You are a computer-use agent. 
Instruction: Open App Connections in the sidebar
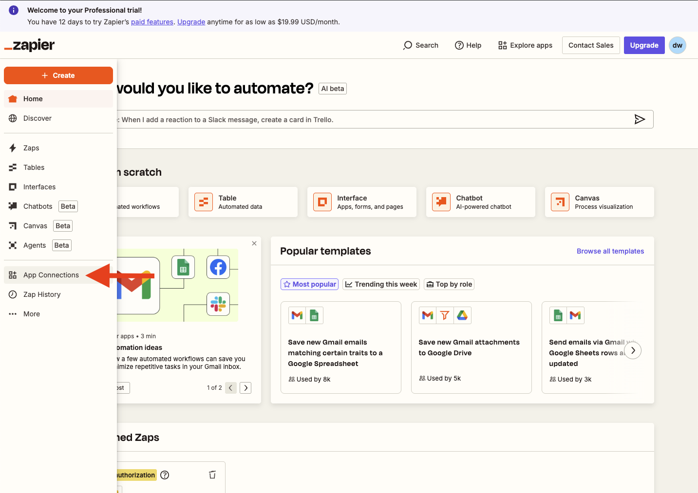point(58,275)
